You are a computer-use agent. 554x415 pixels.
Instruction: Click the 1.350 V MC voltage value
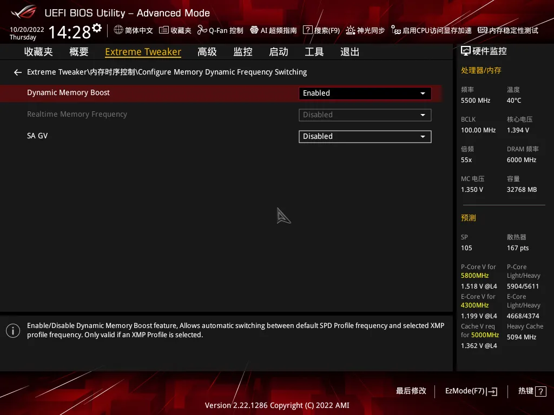pos(472,190)
